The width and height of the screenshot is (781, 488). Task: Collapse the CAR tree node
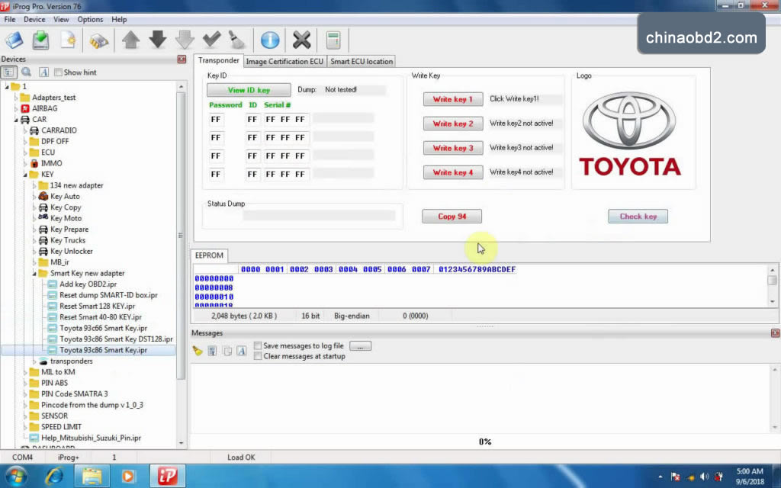click(16, 120)
